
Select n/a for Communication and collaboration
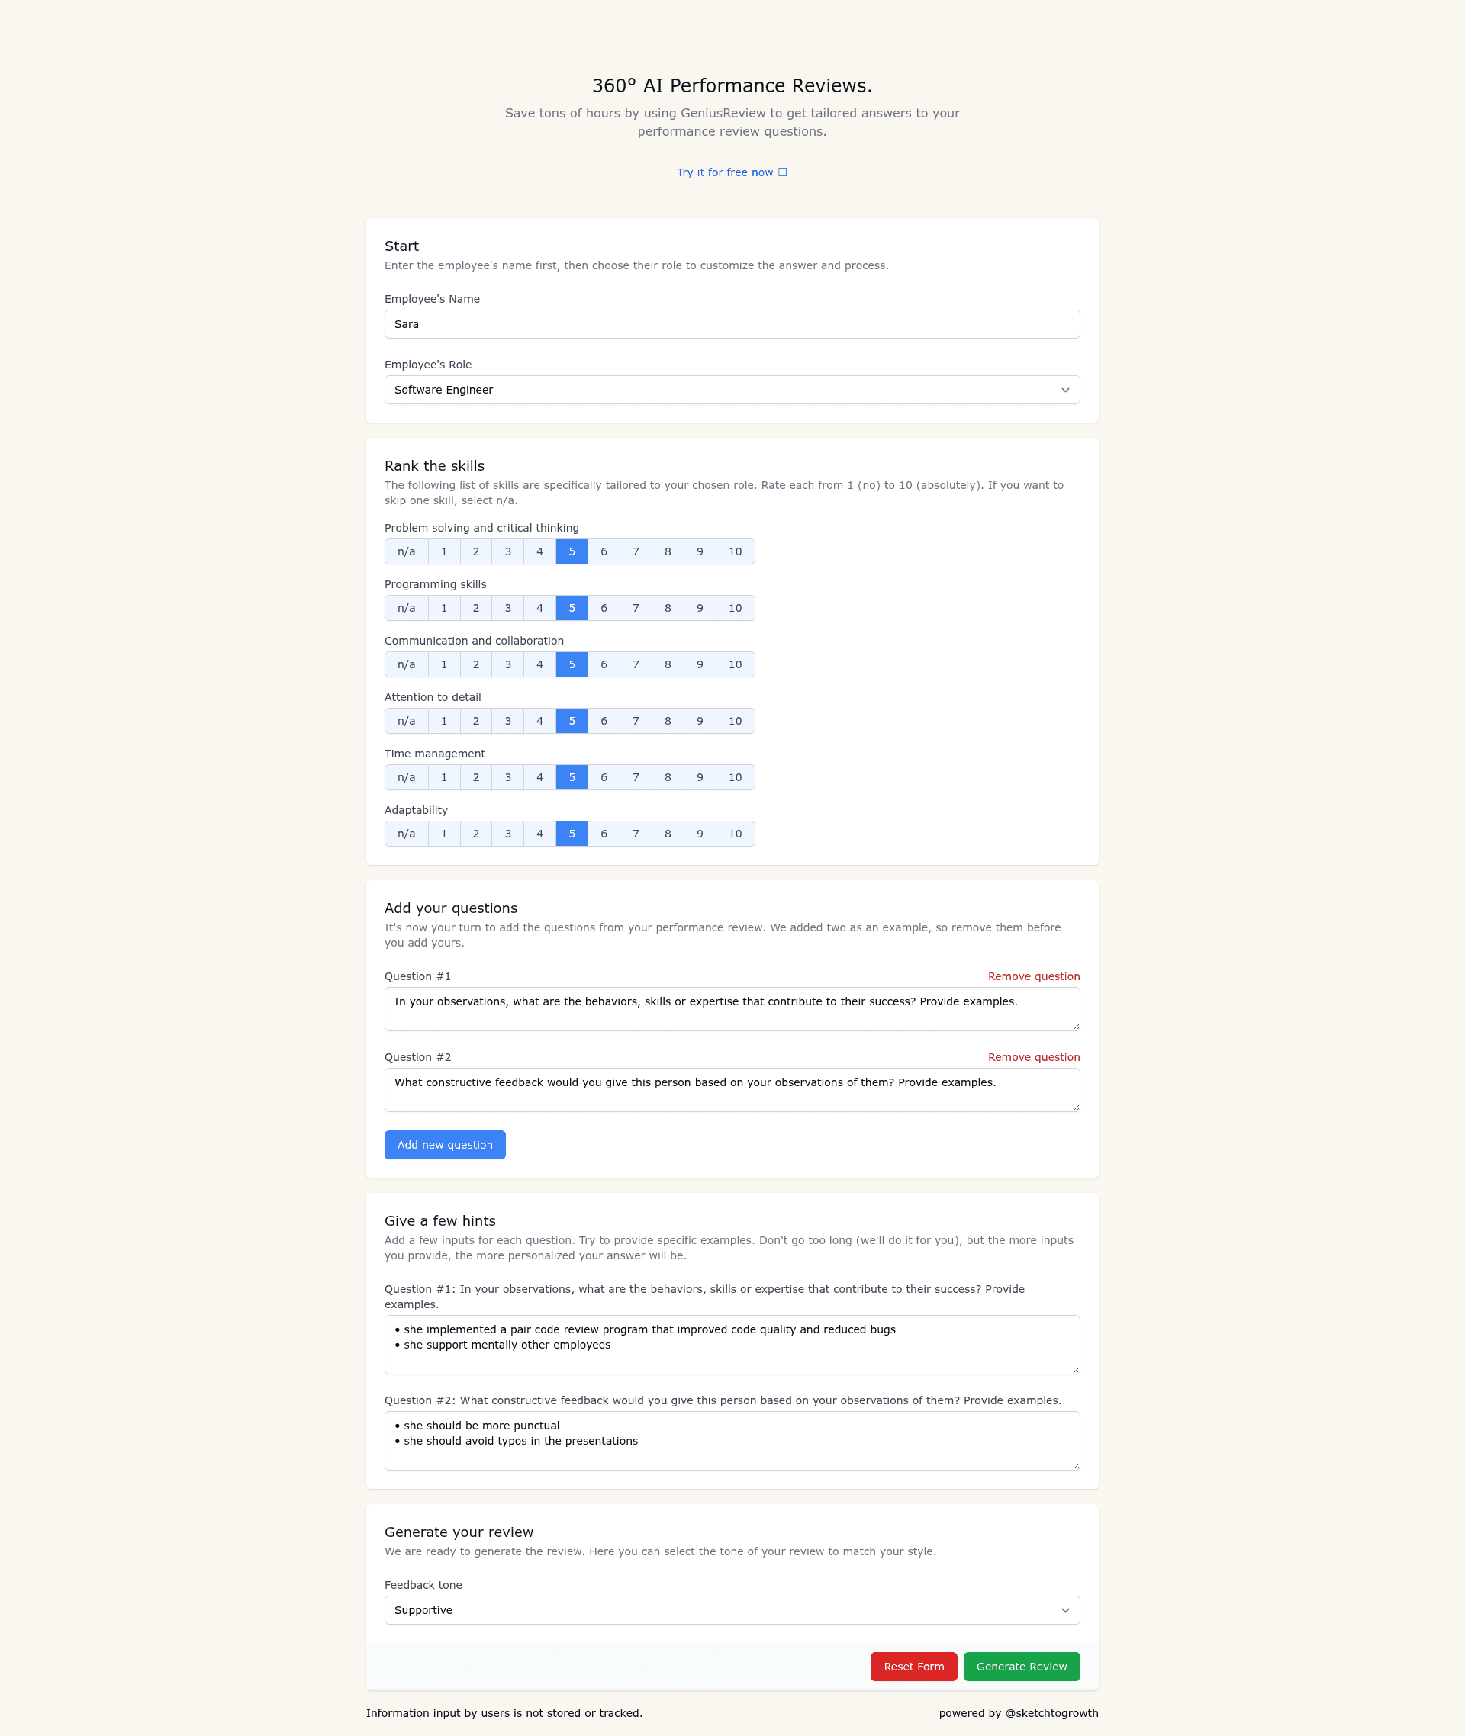(406, 664)
